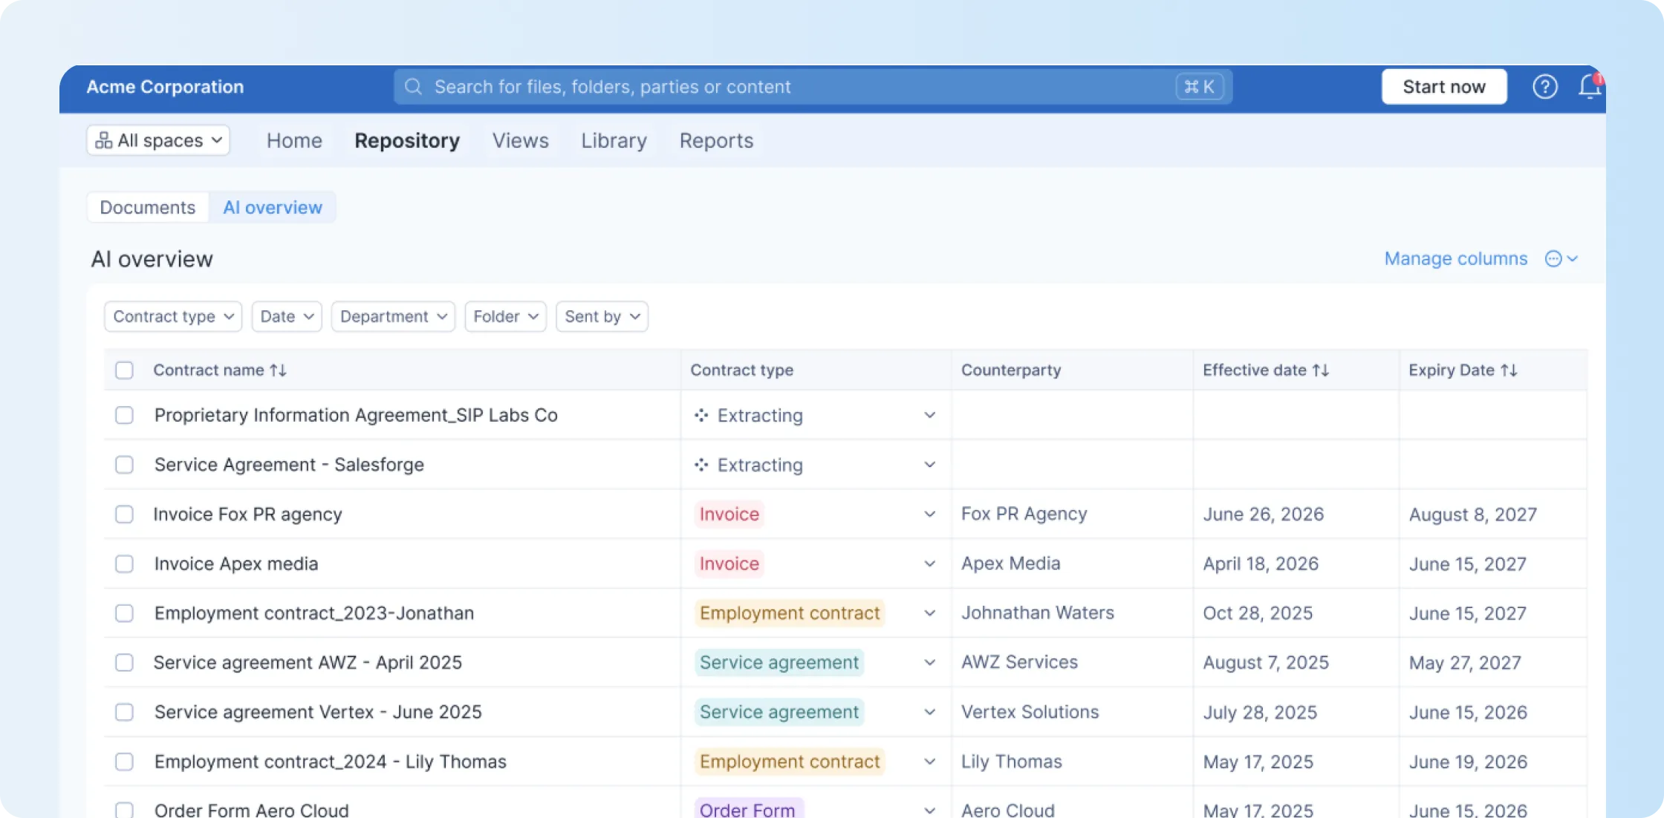The width and height of the screenshot is (1664, 818).
Task: Expand contract type chevron for Service agreement Vertex
Action: [929, 713]
